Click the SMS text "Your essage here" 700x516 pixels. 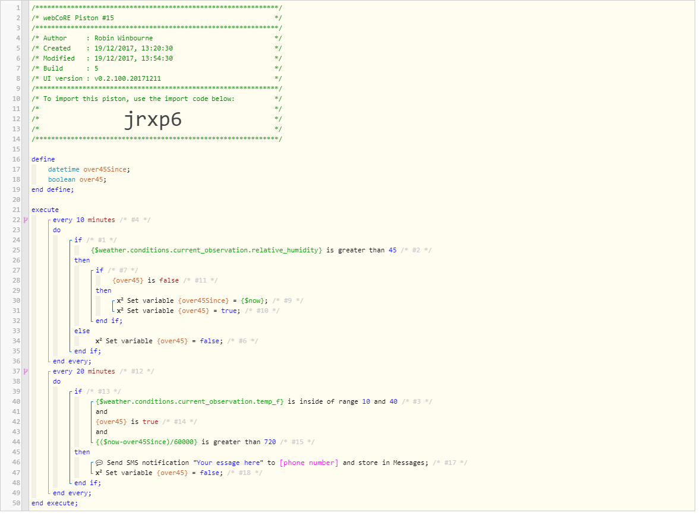pos(228,463)
